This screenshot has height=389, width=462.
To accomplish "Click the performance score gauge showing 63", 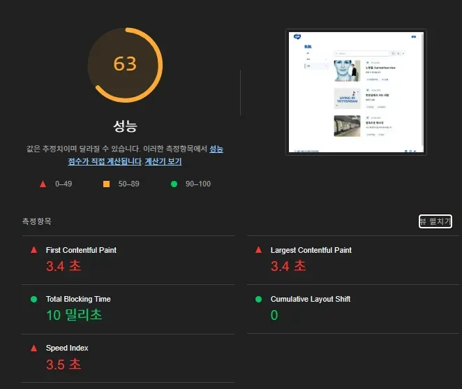I will pos(125,64).
